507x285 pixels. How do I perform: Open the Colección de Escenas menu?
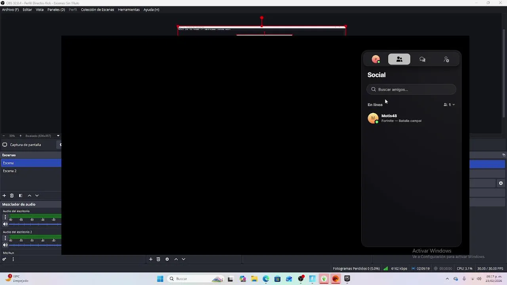[97, 9]
